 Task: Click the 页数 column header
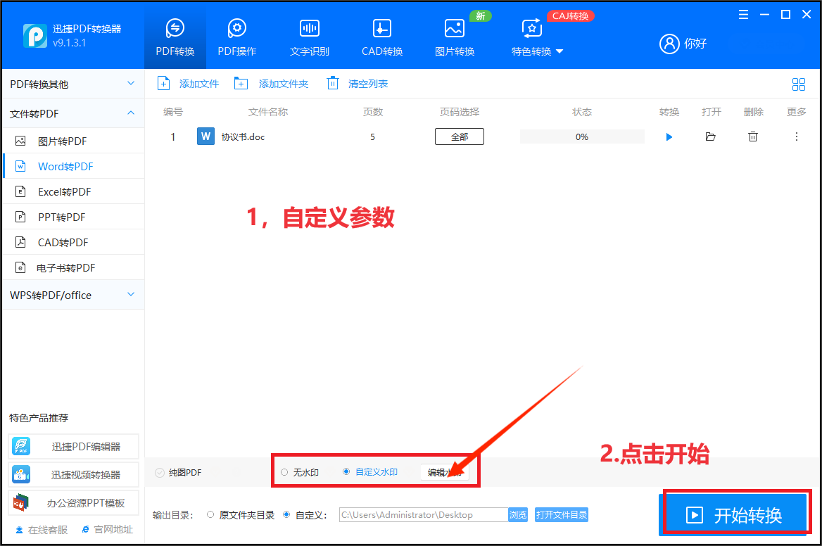tap(373, 112)
